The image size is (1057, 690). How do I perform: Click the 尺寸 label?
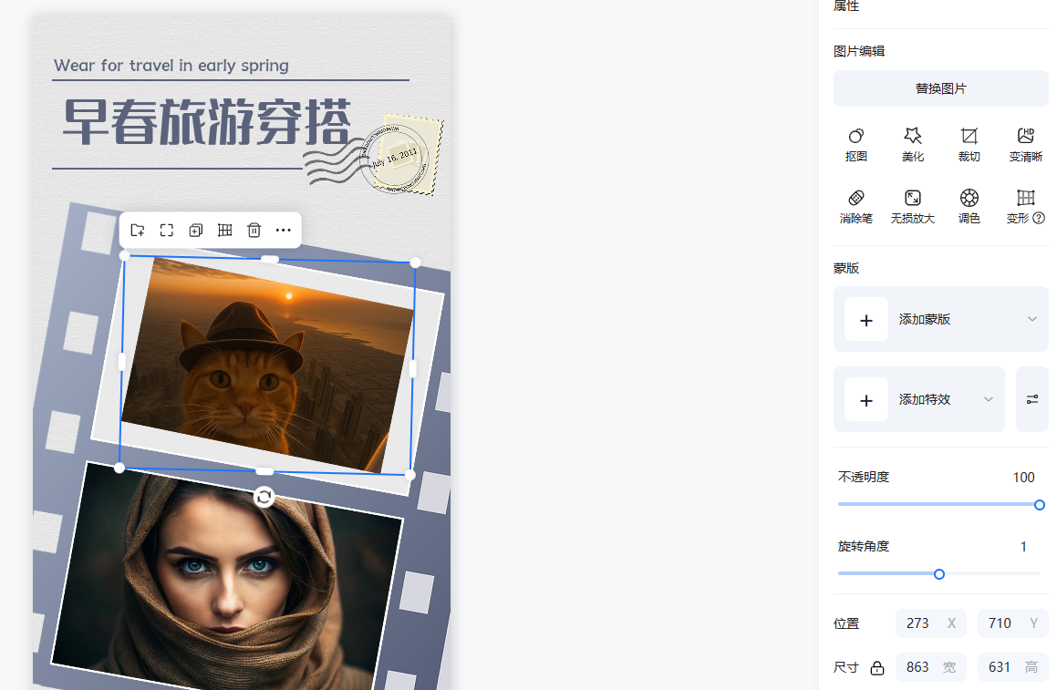846,668
